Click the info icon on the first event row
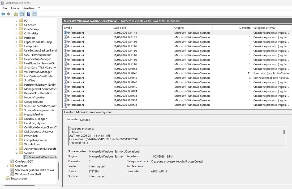This screenshot has height=189, width=292. point(66,33)
